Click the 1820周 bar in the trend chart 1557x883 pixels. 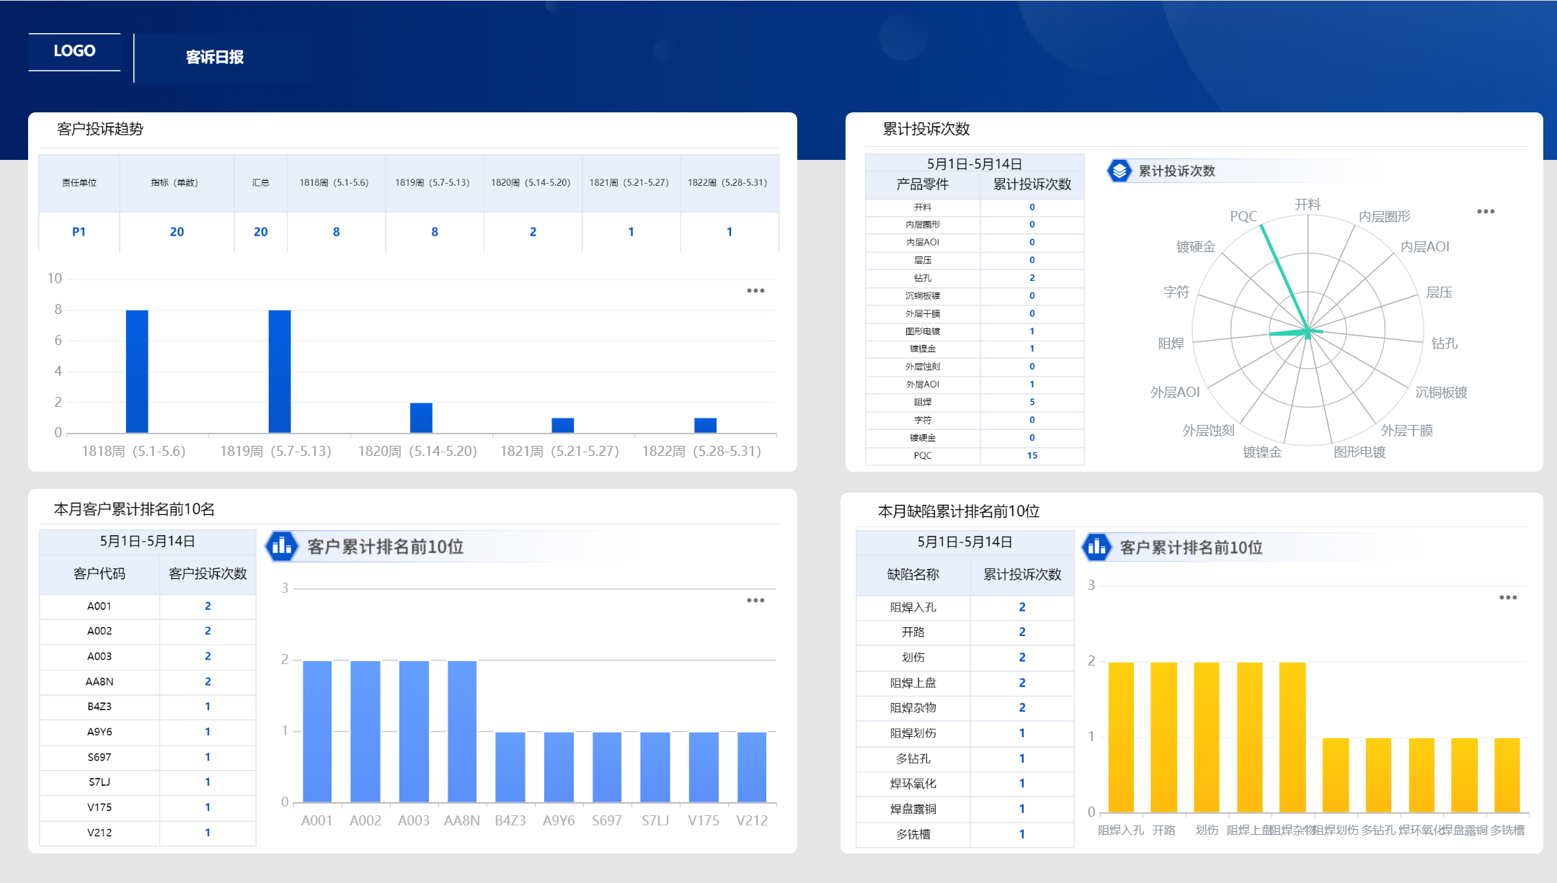[421, 418]
